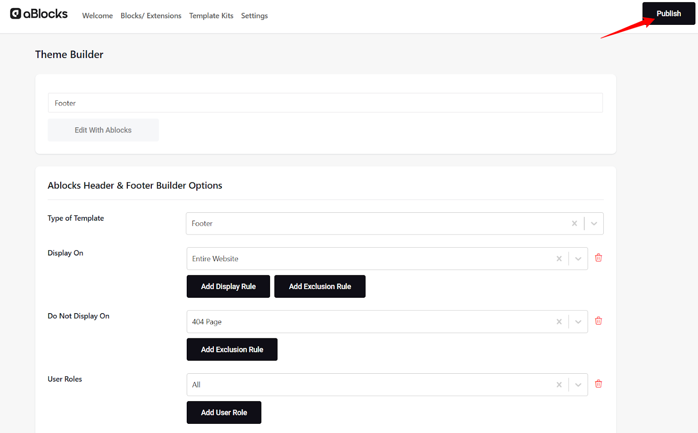698x433 pixels.
Task: Expand the Do Not Display On dropdown
Action: tap(578, 322)
